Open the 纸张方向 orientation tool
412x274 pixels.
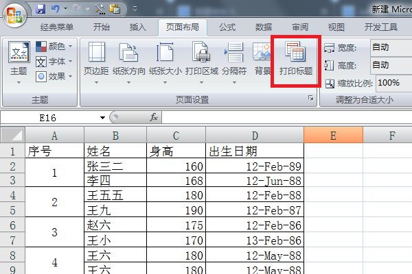point(130,59)
